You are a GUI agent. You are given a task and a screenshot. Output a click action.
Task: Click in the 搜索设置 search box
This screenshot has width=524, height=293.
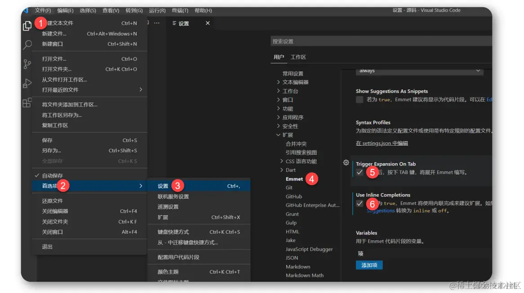click(381, 41)
